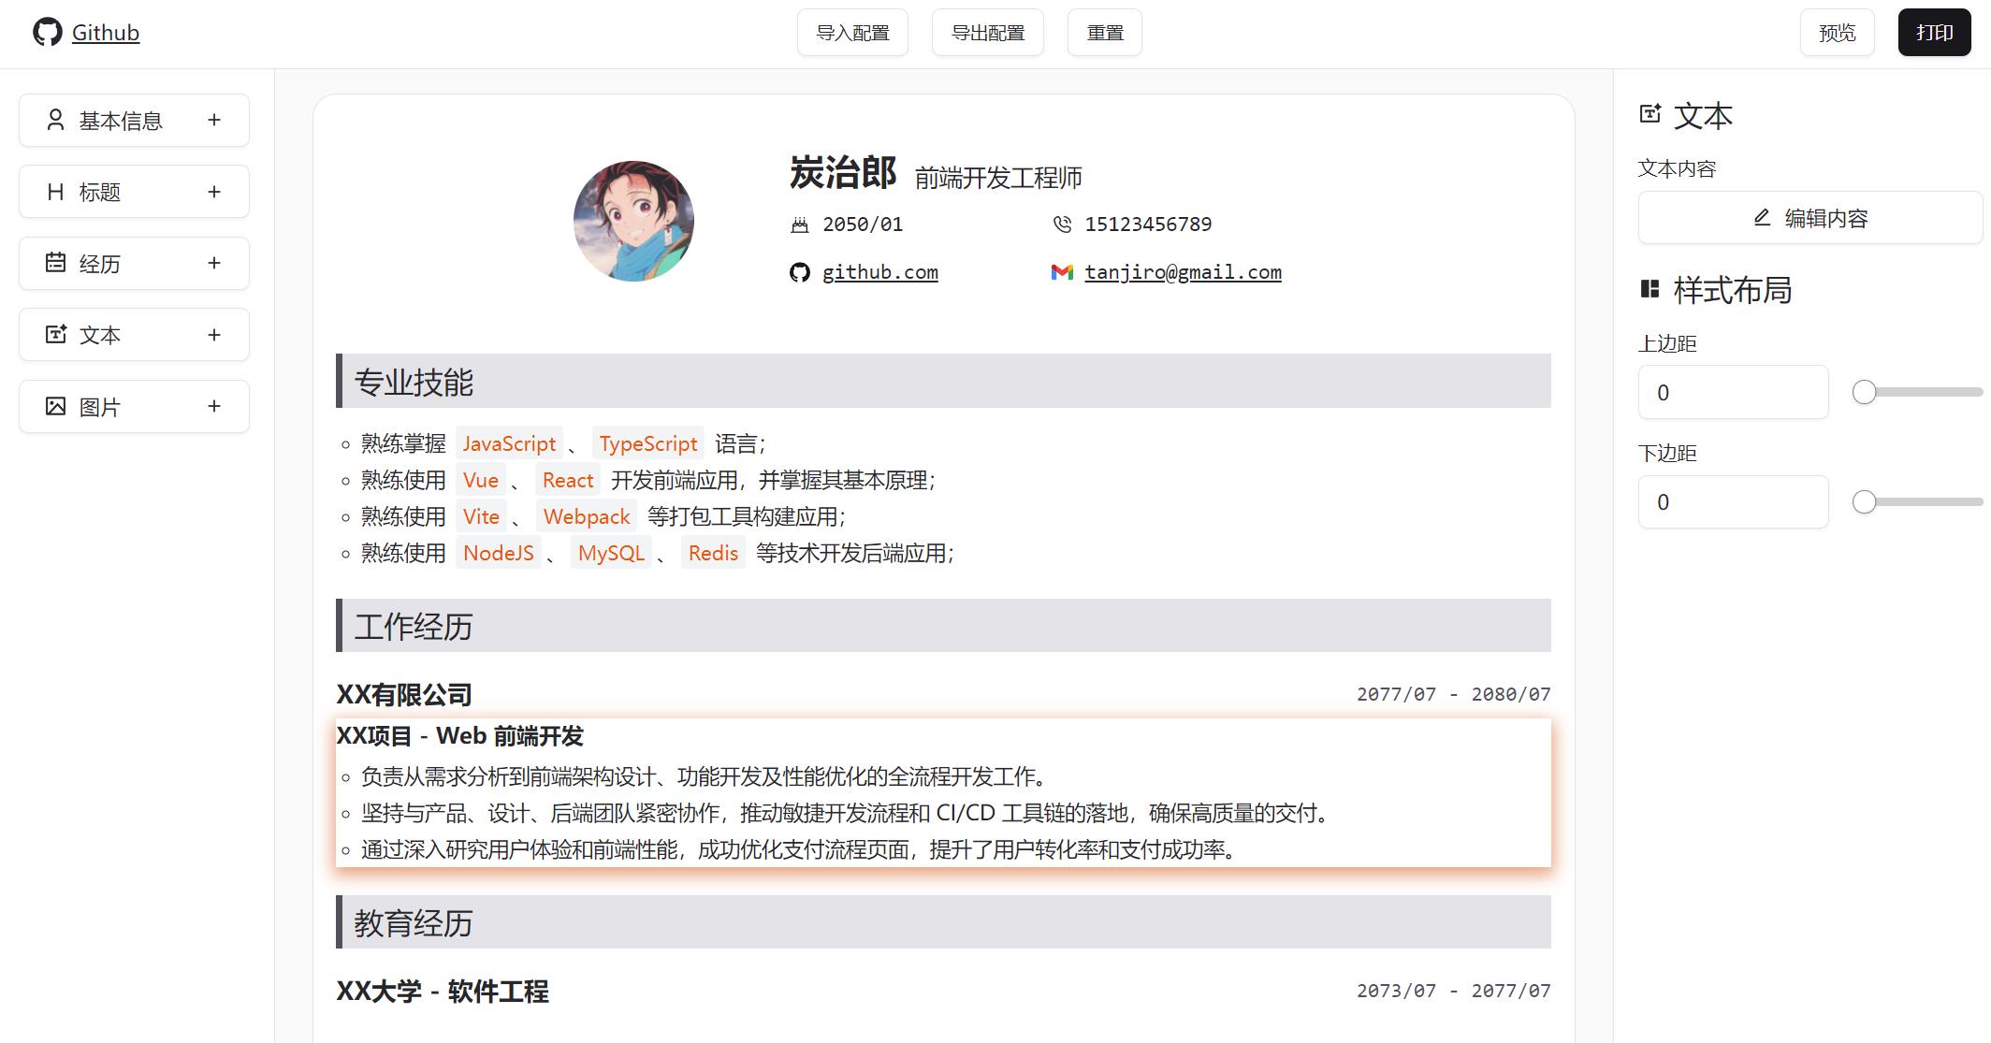Open github.com link in resume
This screenshot has height=1043, width=1991.
coord(879,272)
